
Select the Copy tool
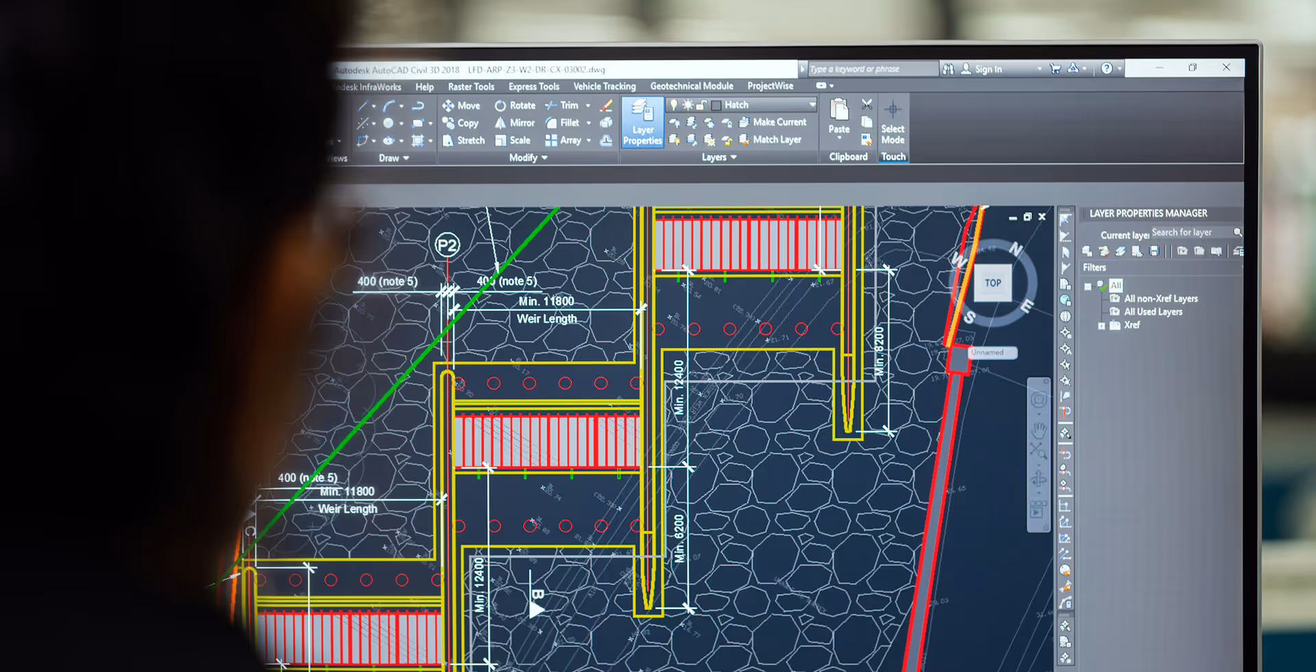point(461,123)
